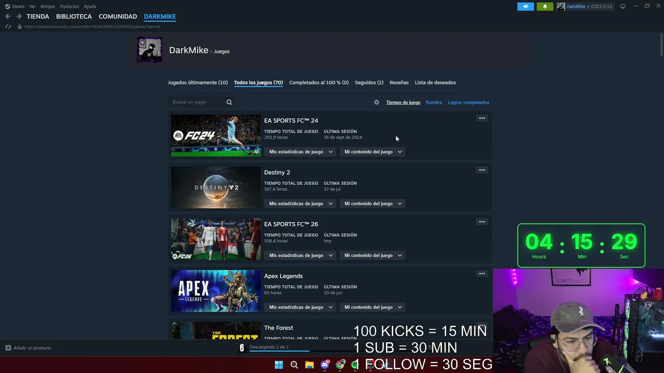This screenshot has width=664, height=373.
Task: Open the DARKMIKE profile section
Action: pos(160,17)
